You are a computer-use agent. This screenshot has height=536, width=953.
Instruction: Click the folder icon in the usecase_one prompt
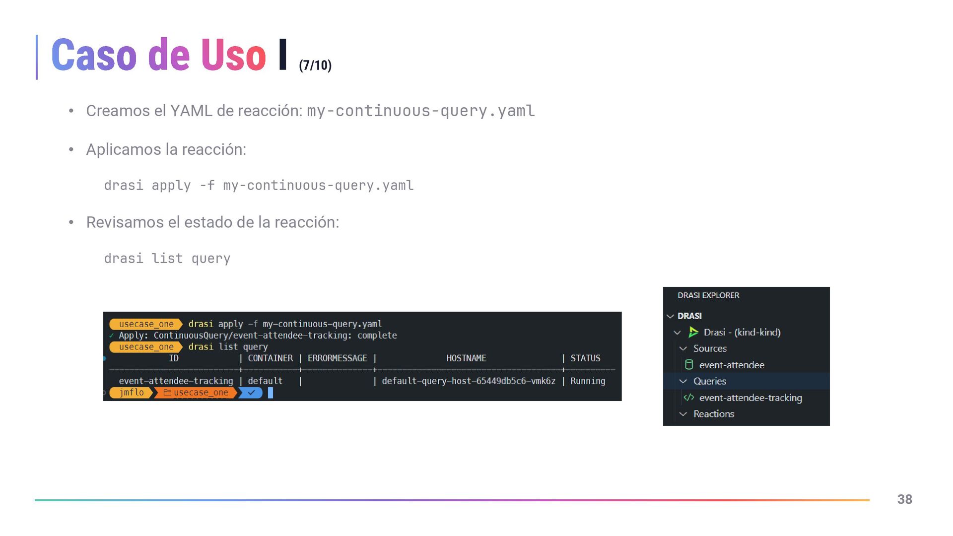pos(167,393)
